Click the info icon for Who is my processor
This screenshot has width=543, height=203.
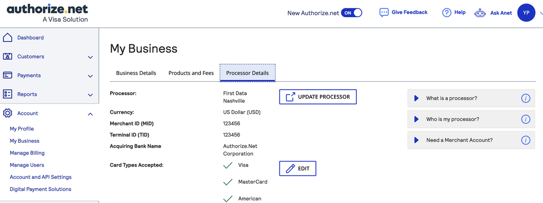(525, 119)
